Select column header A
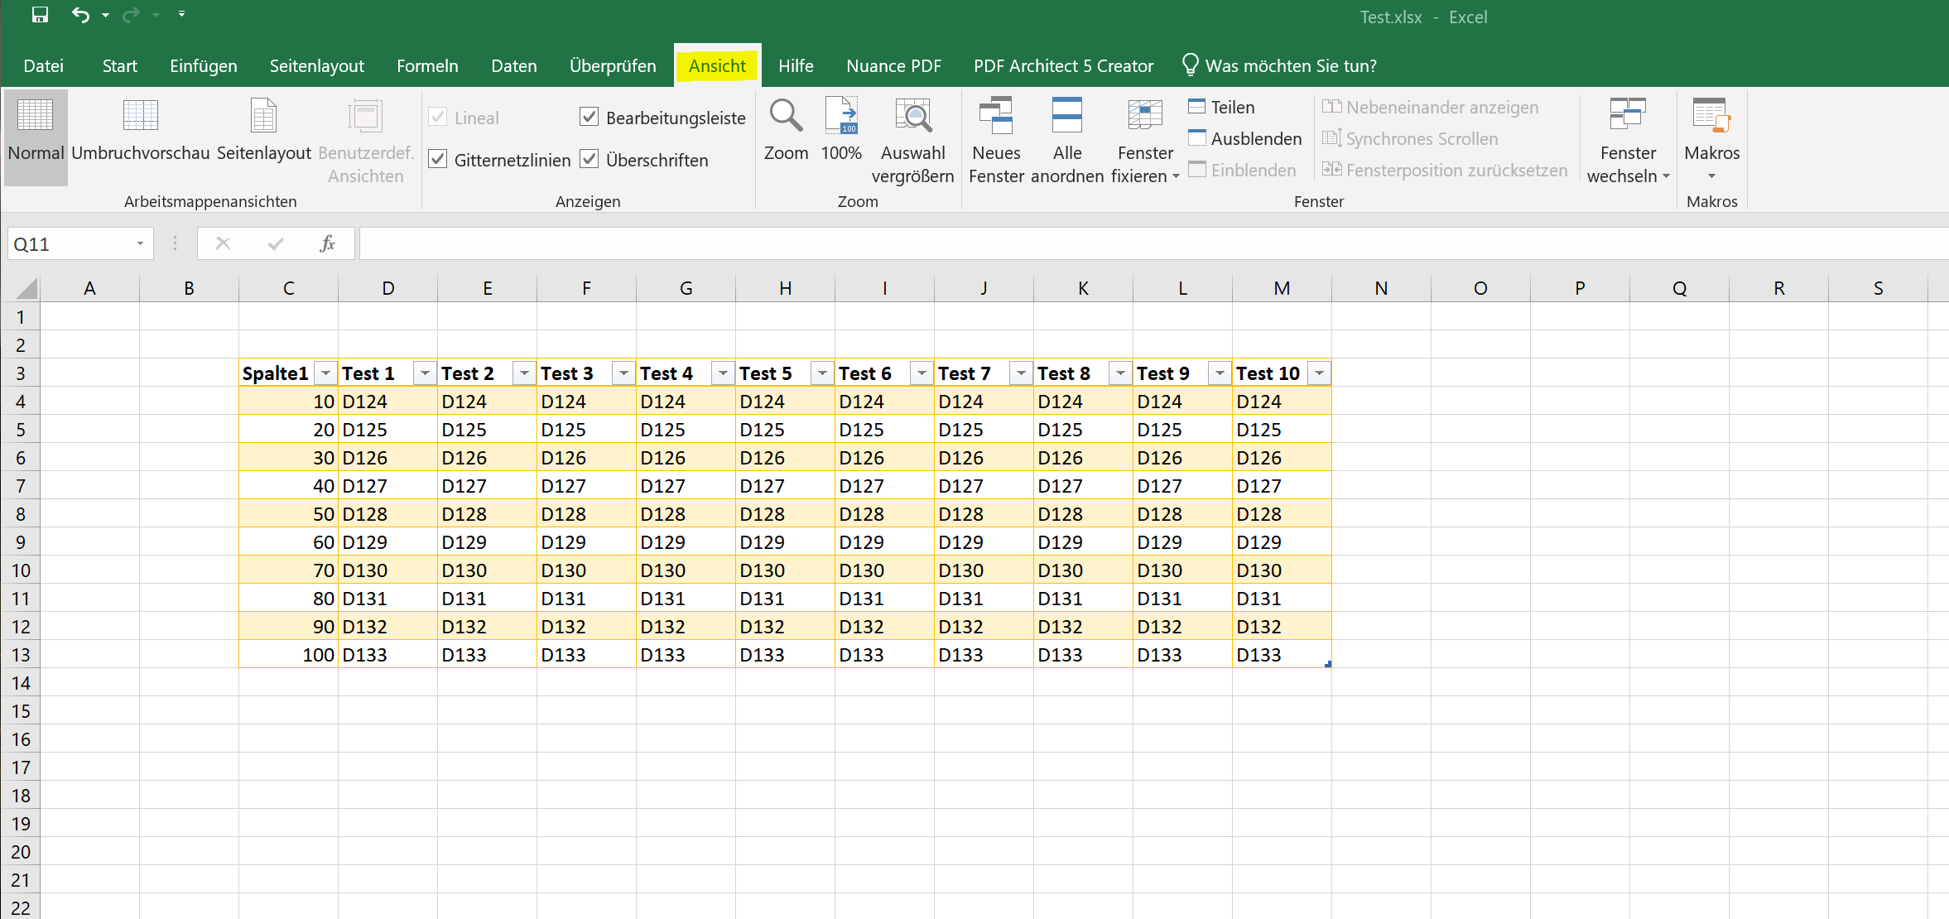This screenshot has width=1949, height=919. (89, 288)
